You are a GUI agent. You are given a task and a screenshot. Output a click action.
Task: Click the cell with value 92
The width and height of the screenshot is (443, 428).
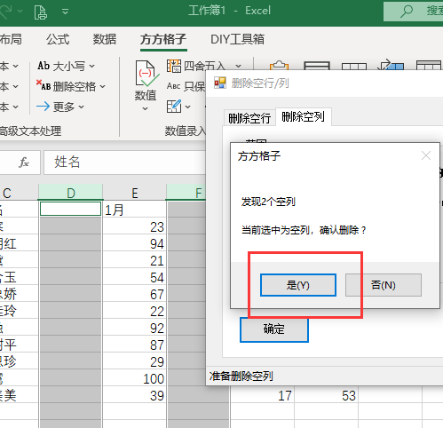coord(134,328)
